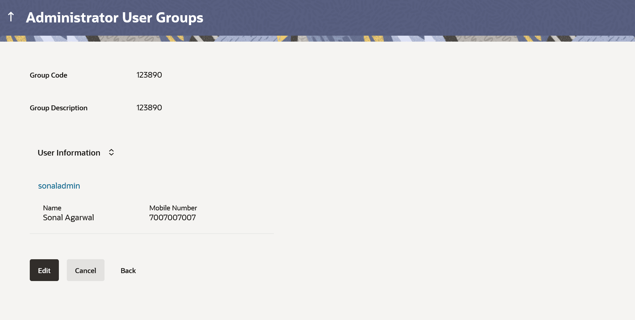
Task: Click the Group Code label
Action: pos(48,75)
